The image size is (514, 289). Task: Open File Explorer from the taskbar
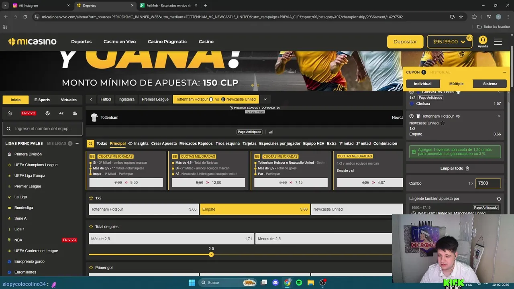coord(310,283)
